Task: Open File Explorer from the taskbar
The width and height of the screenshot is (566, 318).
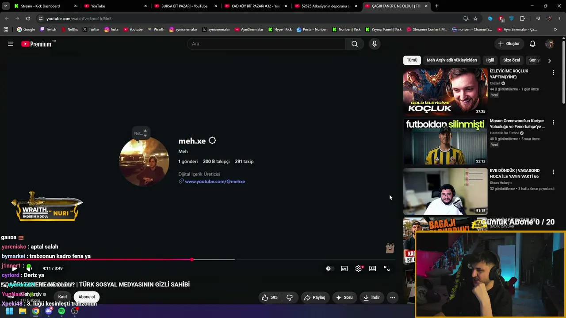Action: [x=23, y=311]
